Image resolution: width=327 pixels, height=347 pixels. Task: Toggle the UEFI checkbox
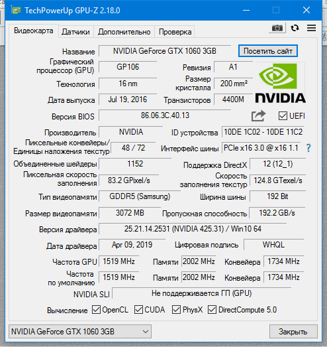(x=283, y=116)
